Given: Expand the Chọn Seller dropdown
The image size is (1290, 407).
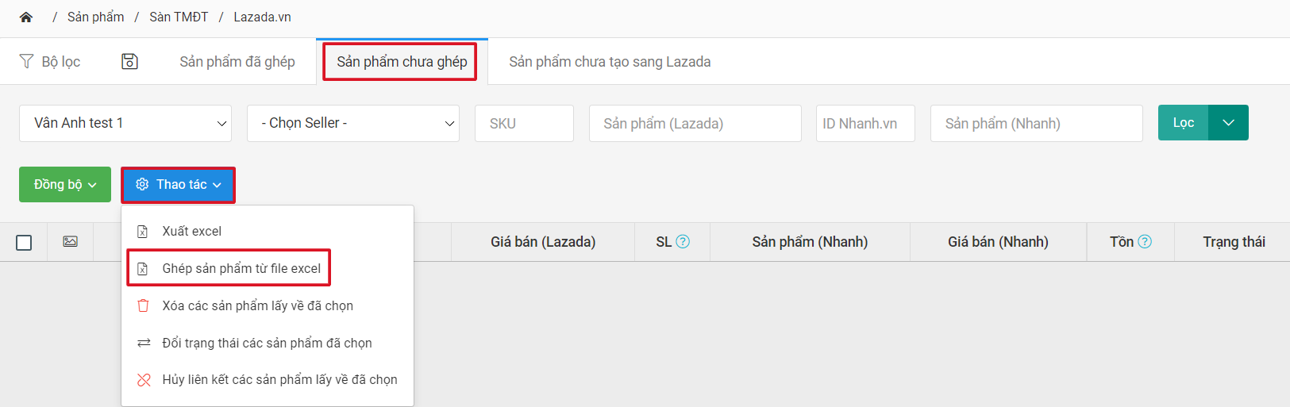Looking at the screenshot, I should (x=352, y=124).
